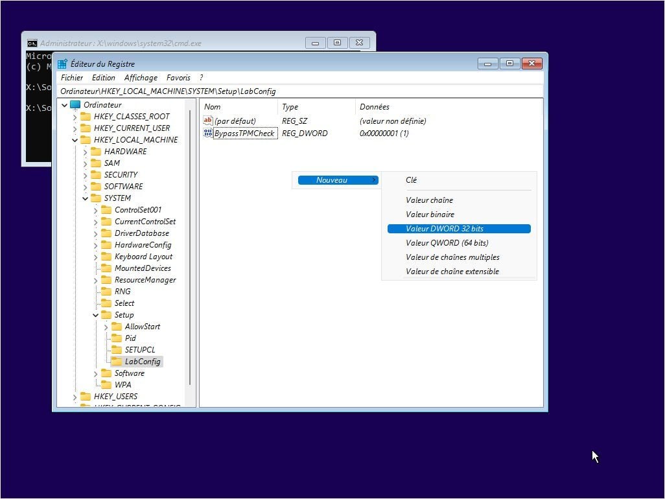Select the Ordinateur computer icon in the tree
The image size is (665, 499).
(x=75, y=105)
